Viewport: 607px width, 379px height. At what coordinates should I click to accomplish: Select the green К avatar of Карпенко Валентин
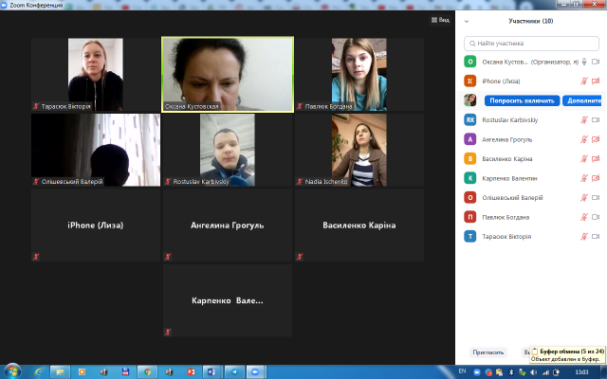click(470, 178)
